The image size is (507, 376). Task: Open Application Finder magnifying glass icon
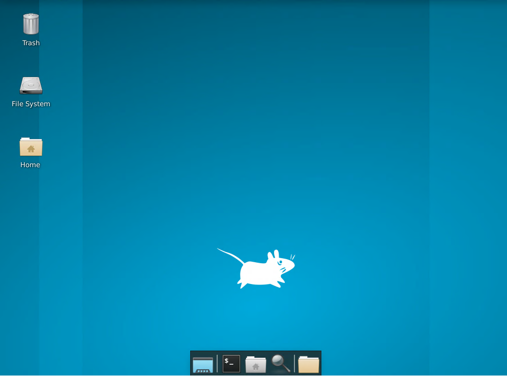tap(281, 363)
